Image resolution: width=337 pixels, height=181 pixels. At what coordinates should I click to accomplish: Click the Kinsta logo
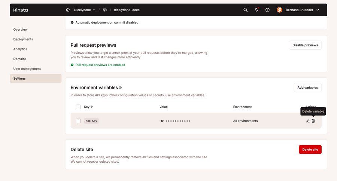pos(21,10)
